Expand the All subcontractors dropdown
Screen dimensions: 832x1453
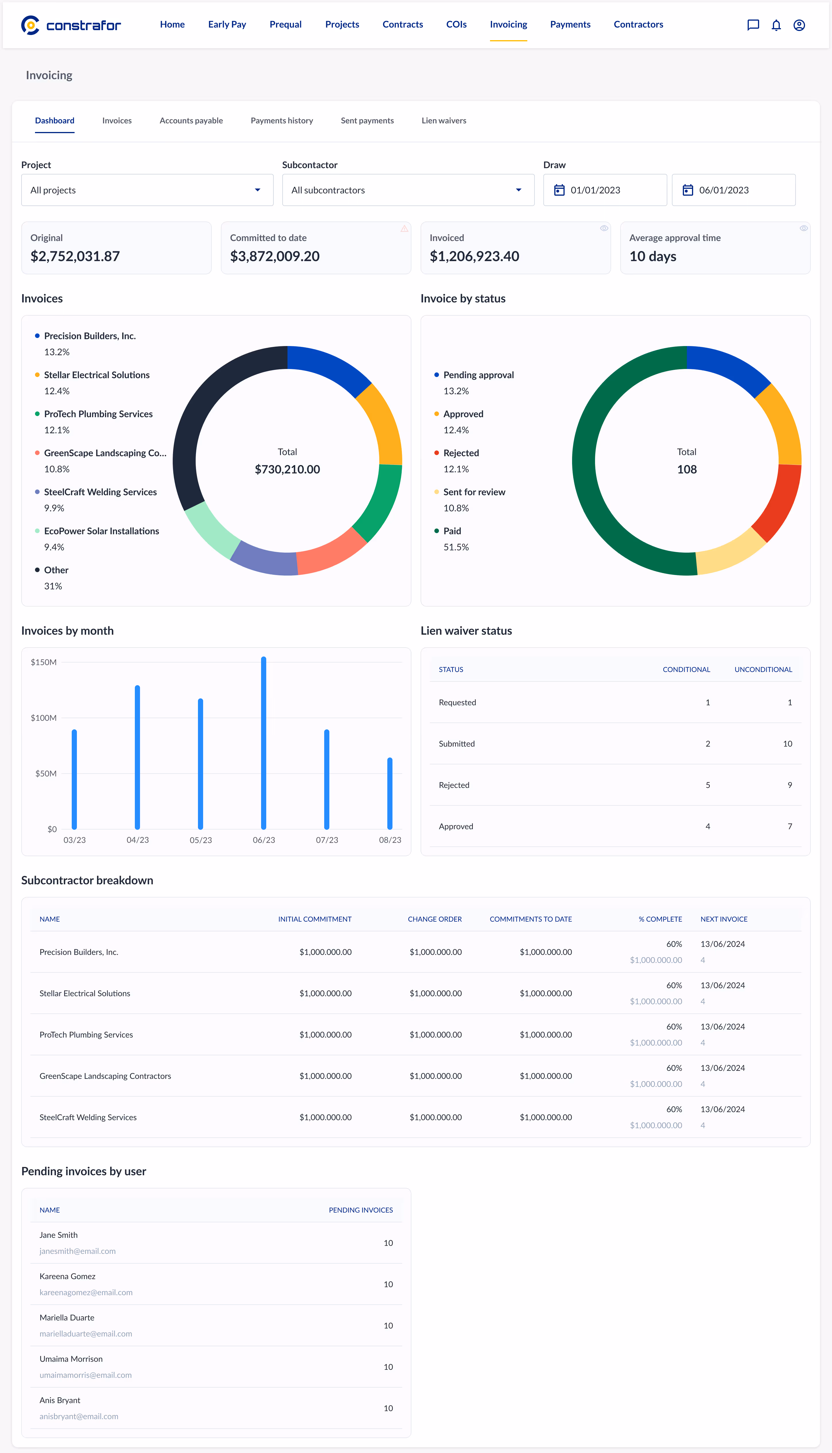(408, 190)
